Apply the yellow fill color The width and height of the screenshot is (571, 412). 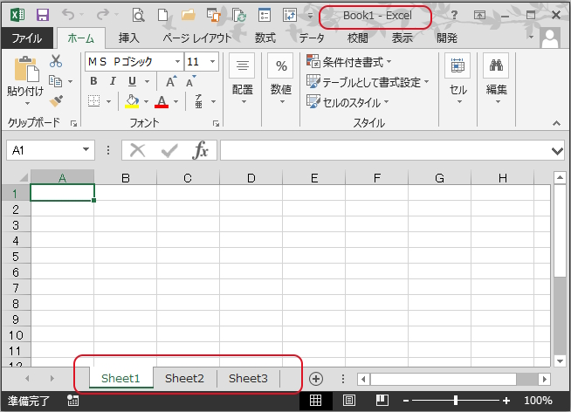point(132,101)
